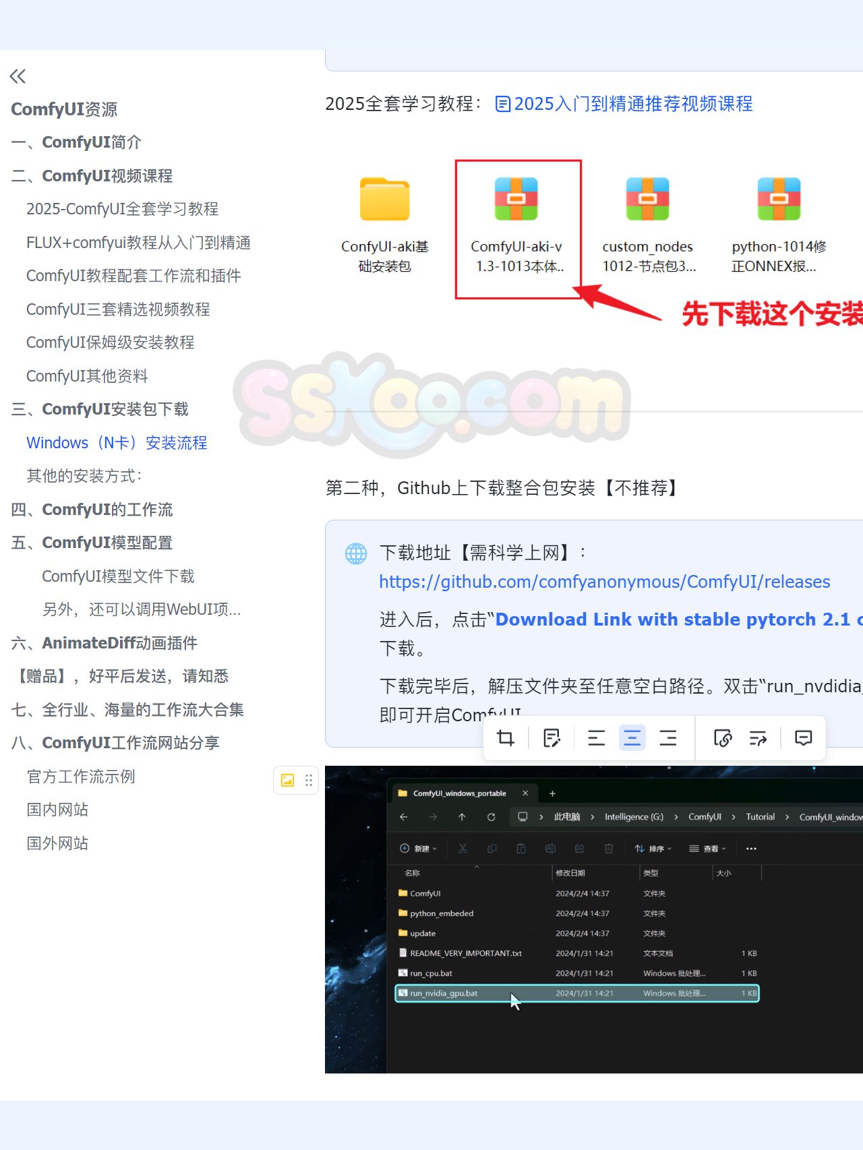Open 另外，还可以调用WebUI项 outline entry
The height and width of the screenshot is (1150, 863).
pos(141,609)
